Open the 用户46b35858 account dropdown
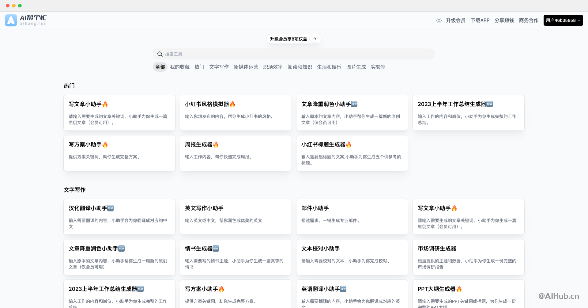Image resolution: width=588 pixels, height=308 pixels. (x=563, y=20)
